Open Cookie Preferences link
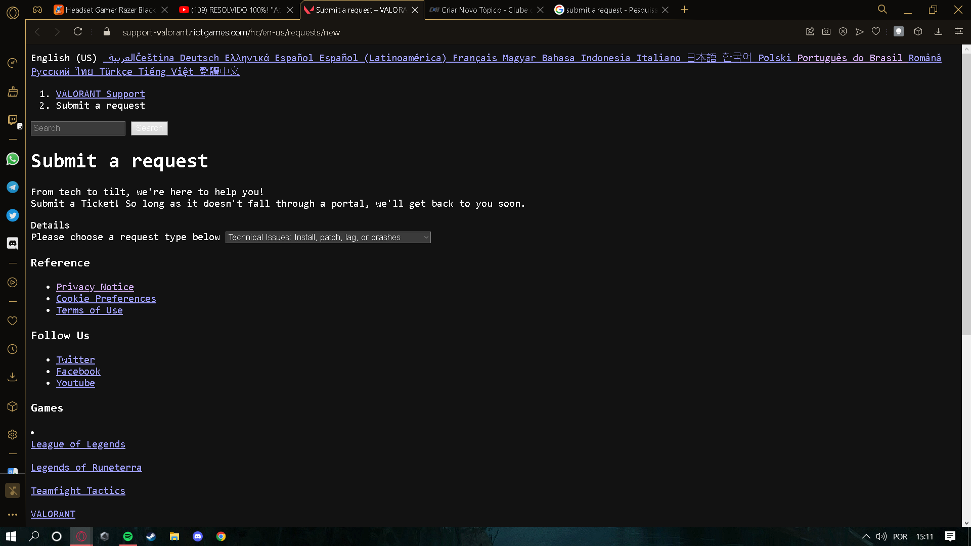Screen dimensions: 971x546 106,299
